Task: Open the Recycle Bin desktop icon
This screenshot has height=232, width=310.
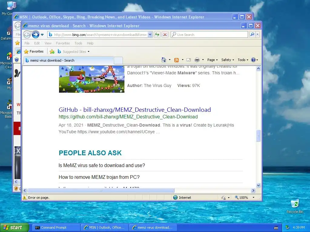Action: pos(295,207)
